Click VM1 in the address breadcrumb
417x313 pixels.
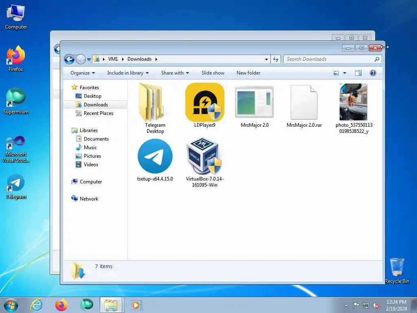[113, 59]
